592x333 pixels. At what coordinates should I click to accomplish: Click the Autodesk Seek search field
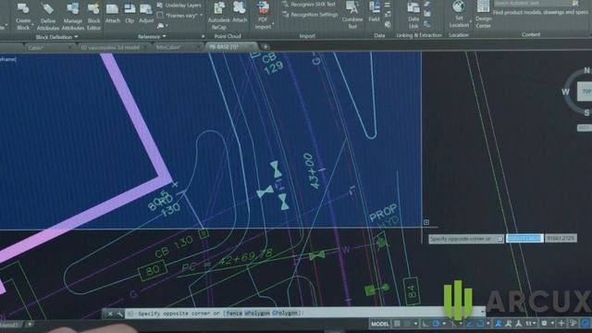[533, 3]
